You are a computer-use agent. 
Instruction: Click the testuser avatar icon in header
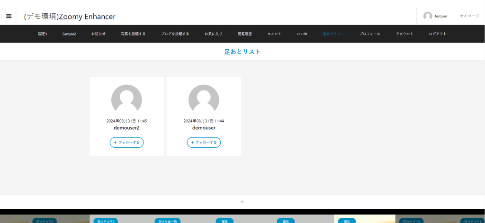tap(428, 16)
